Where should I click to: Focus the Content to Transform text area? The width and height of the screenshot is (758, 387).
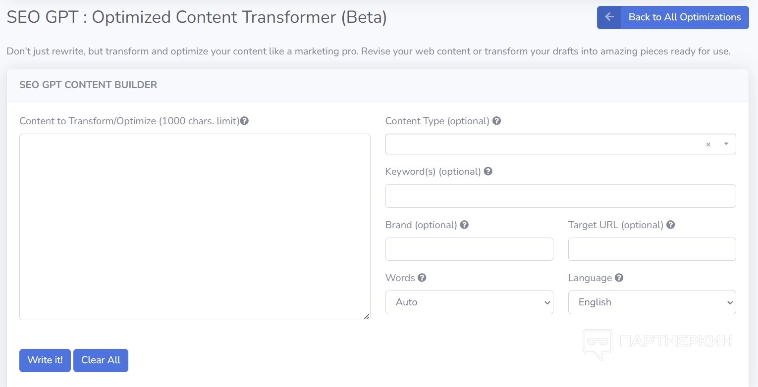point(195,227)
